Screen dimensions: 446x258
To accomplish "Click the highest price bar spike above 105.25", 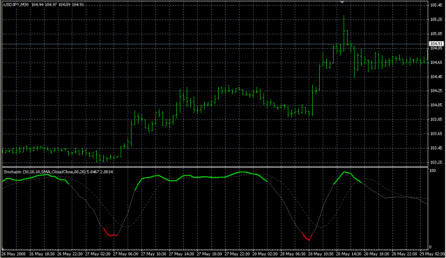I will point(344,20).
